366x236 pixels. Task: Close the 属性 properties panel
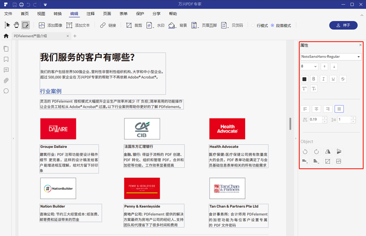pyautogui.click(x=361, y=45)
